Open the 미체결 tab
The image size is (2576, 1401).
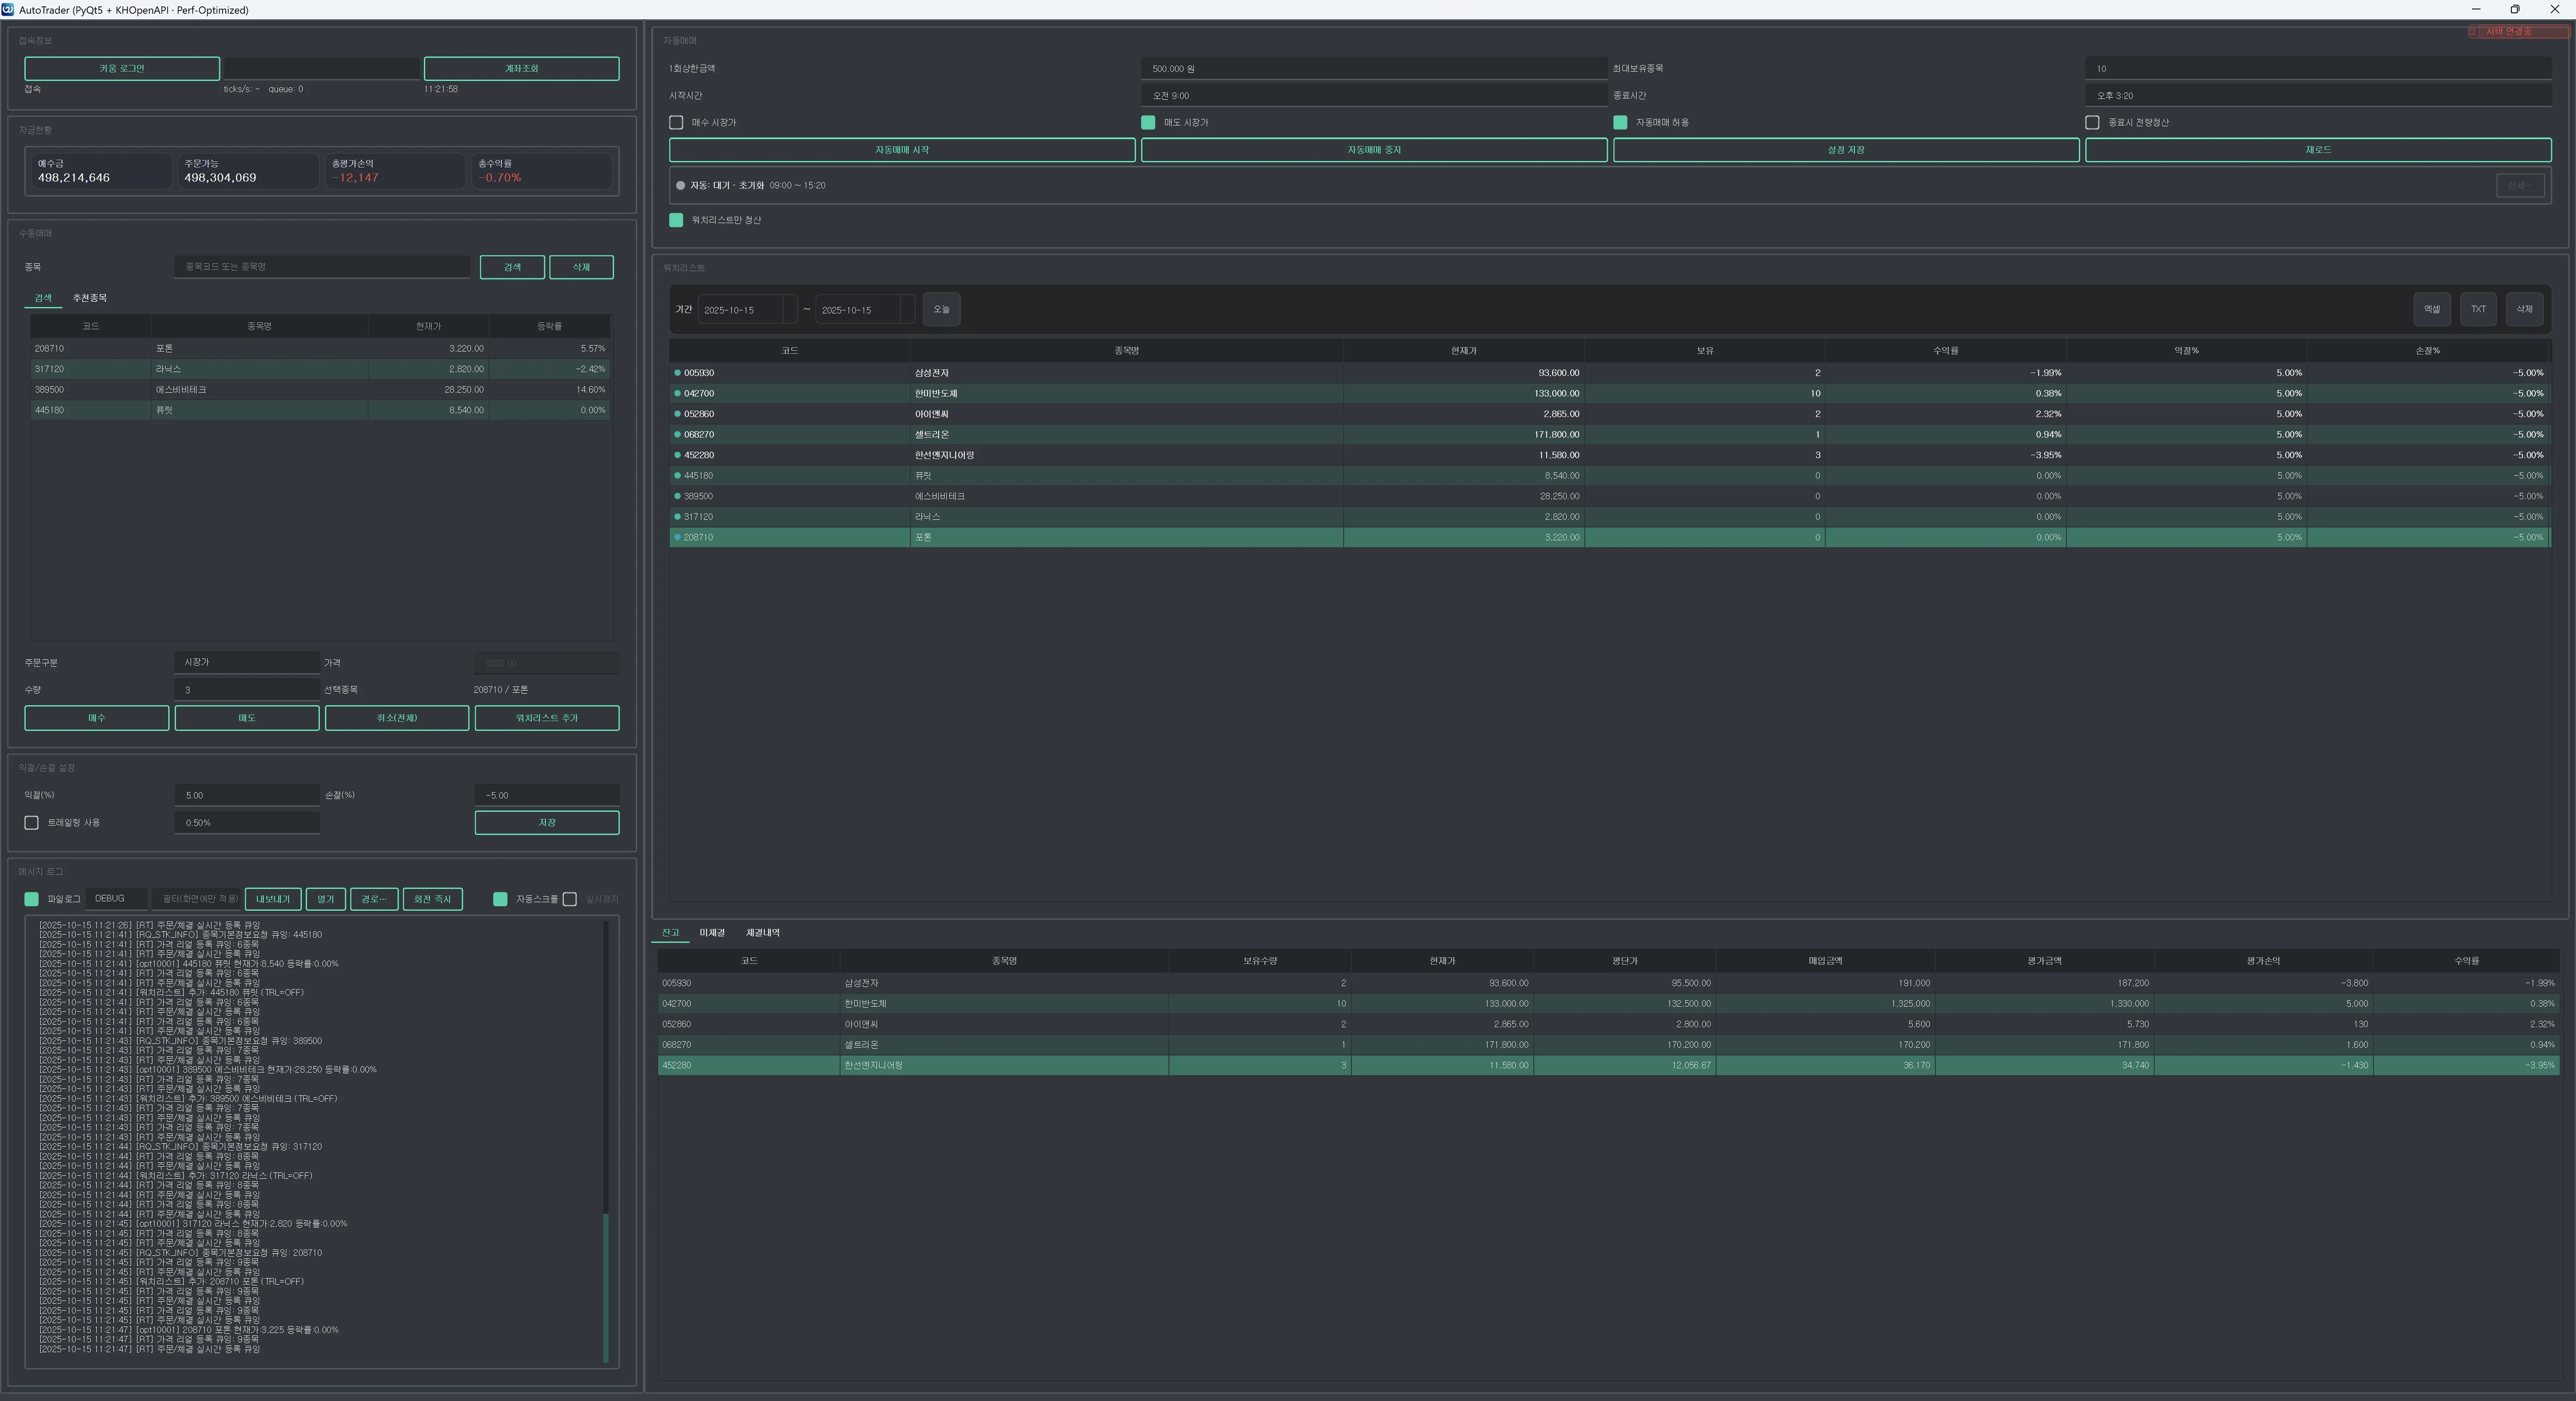[712, 933]
